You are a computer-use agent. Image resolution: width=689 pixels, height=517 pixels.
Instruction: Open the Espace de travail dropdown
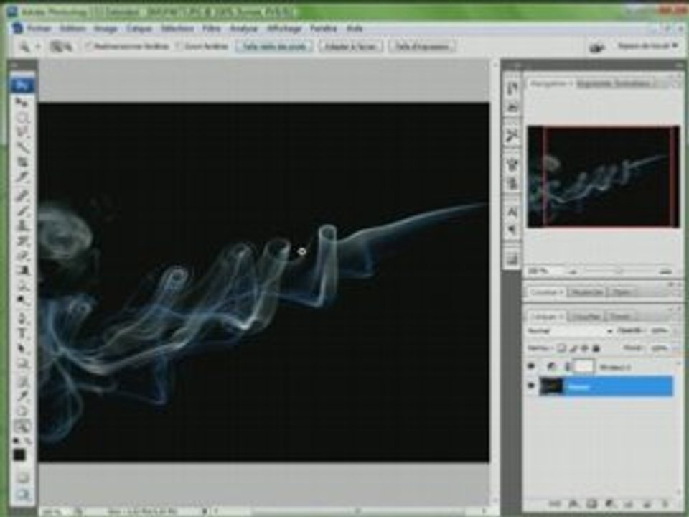(x=647, y=46)
